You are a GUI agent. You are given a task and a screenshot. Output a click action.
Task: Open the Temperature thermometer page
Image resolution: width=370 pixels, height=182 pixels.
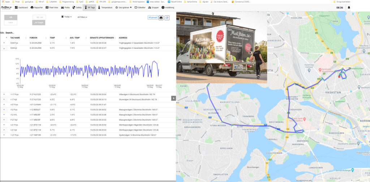coord(105,8)
